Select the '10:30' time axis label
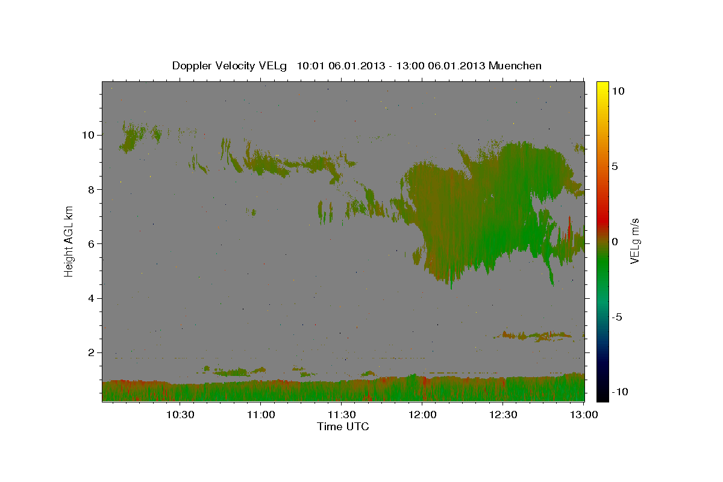Screen dimensions: 723x482 [180, 415]
